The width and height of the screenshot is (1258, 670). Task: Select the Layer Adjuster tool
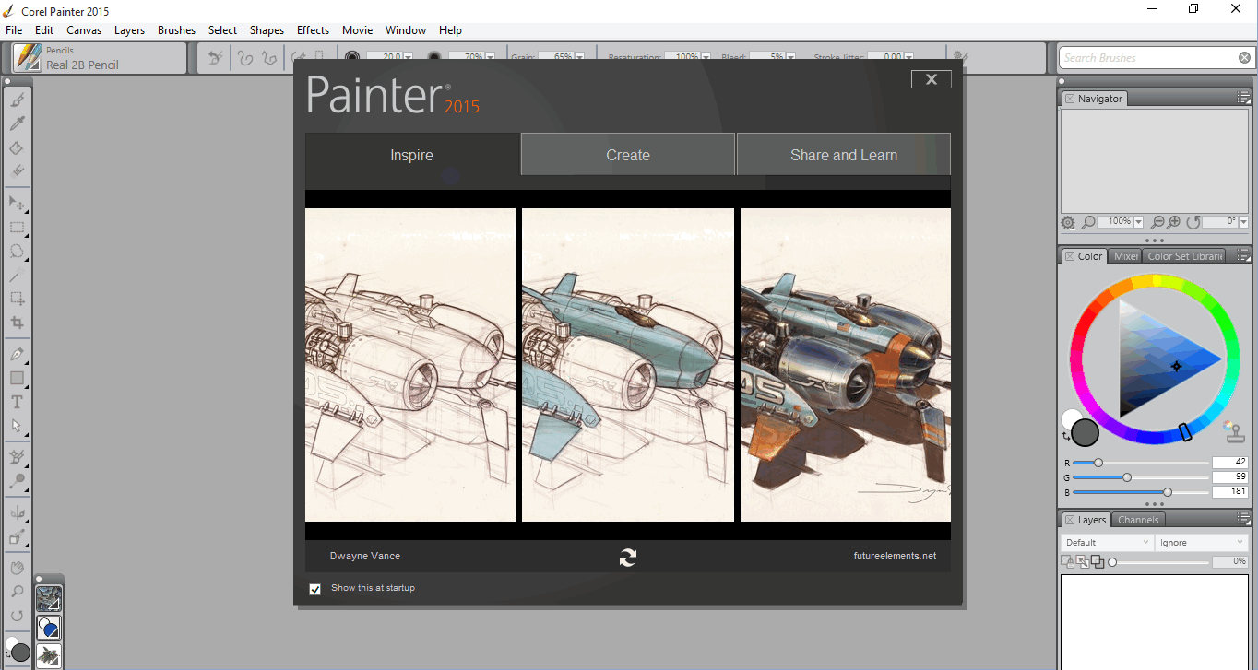[17, 202]
